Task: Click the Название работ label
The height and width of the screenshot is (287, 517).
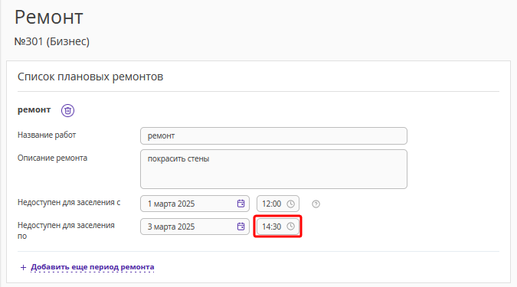Action: pos(47,135)
